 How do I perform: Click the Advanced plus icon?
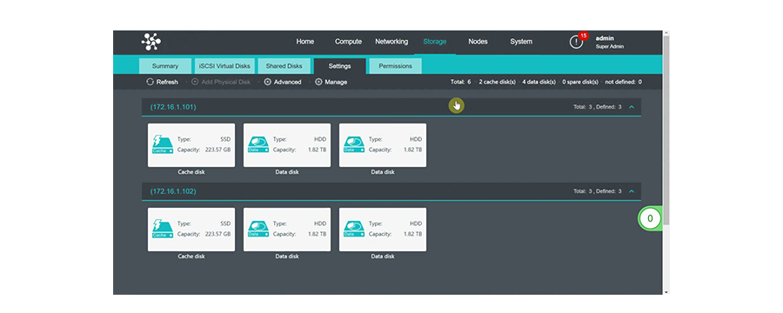pyautogui.click(x=268, y=82)
